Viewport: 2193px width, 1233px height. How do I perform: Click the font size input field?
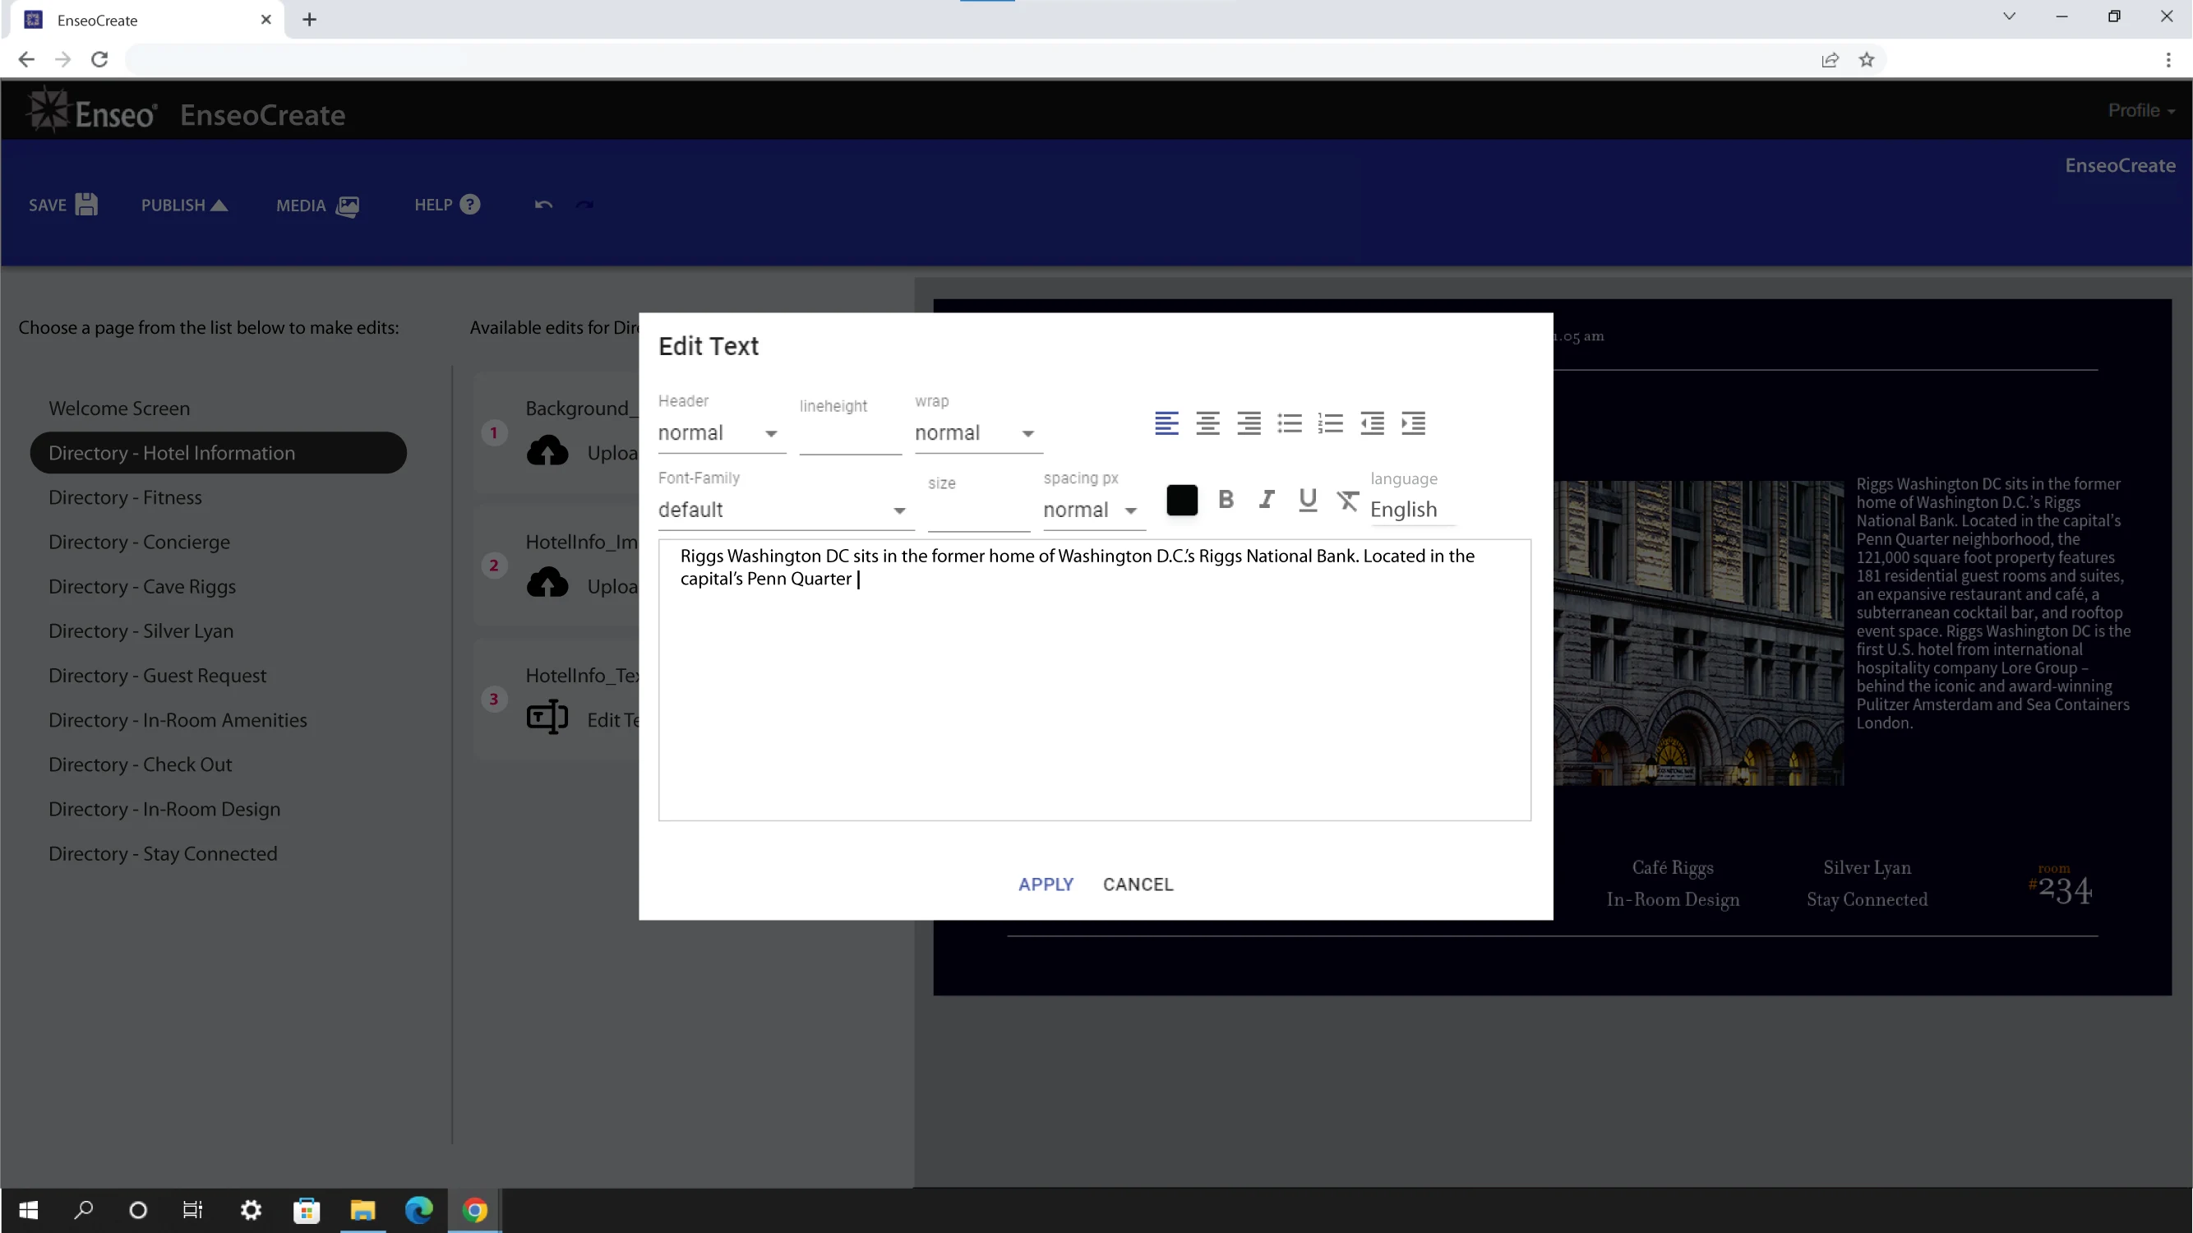coord(977,511)
